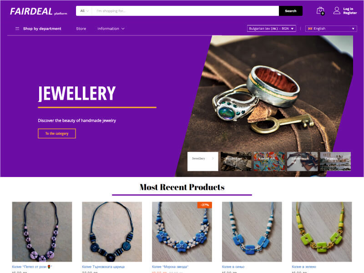The height and width of the screenshot is (273, 364).
Task: Open Shop by department menu
Action: click(42, 29)
